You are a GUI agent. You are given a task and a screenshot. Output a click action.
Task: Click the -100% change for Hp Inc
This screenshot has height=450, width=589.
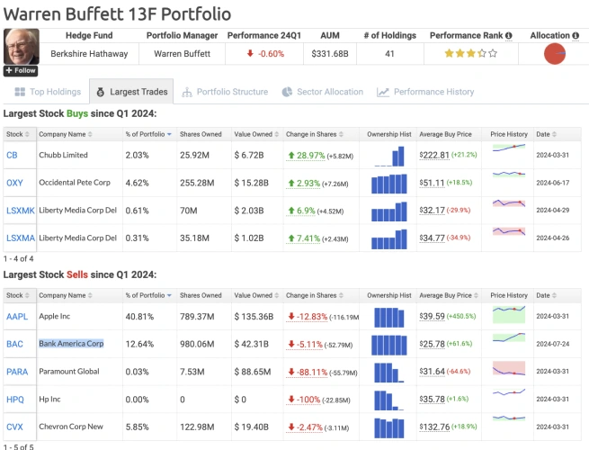coord(304,400)
